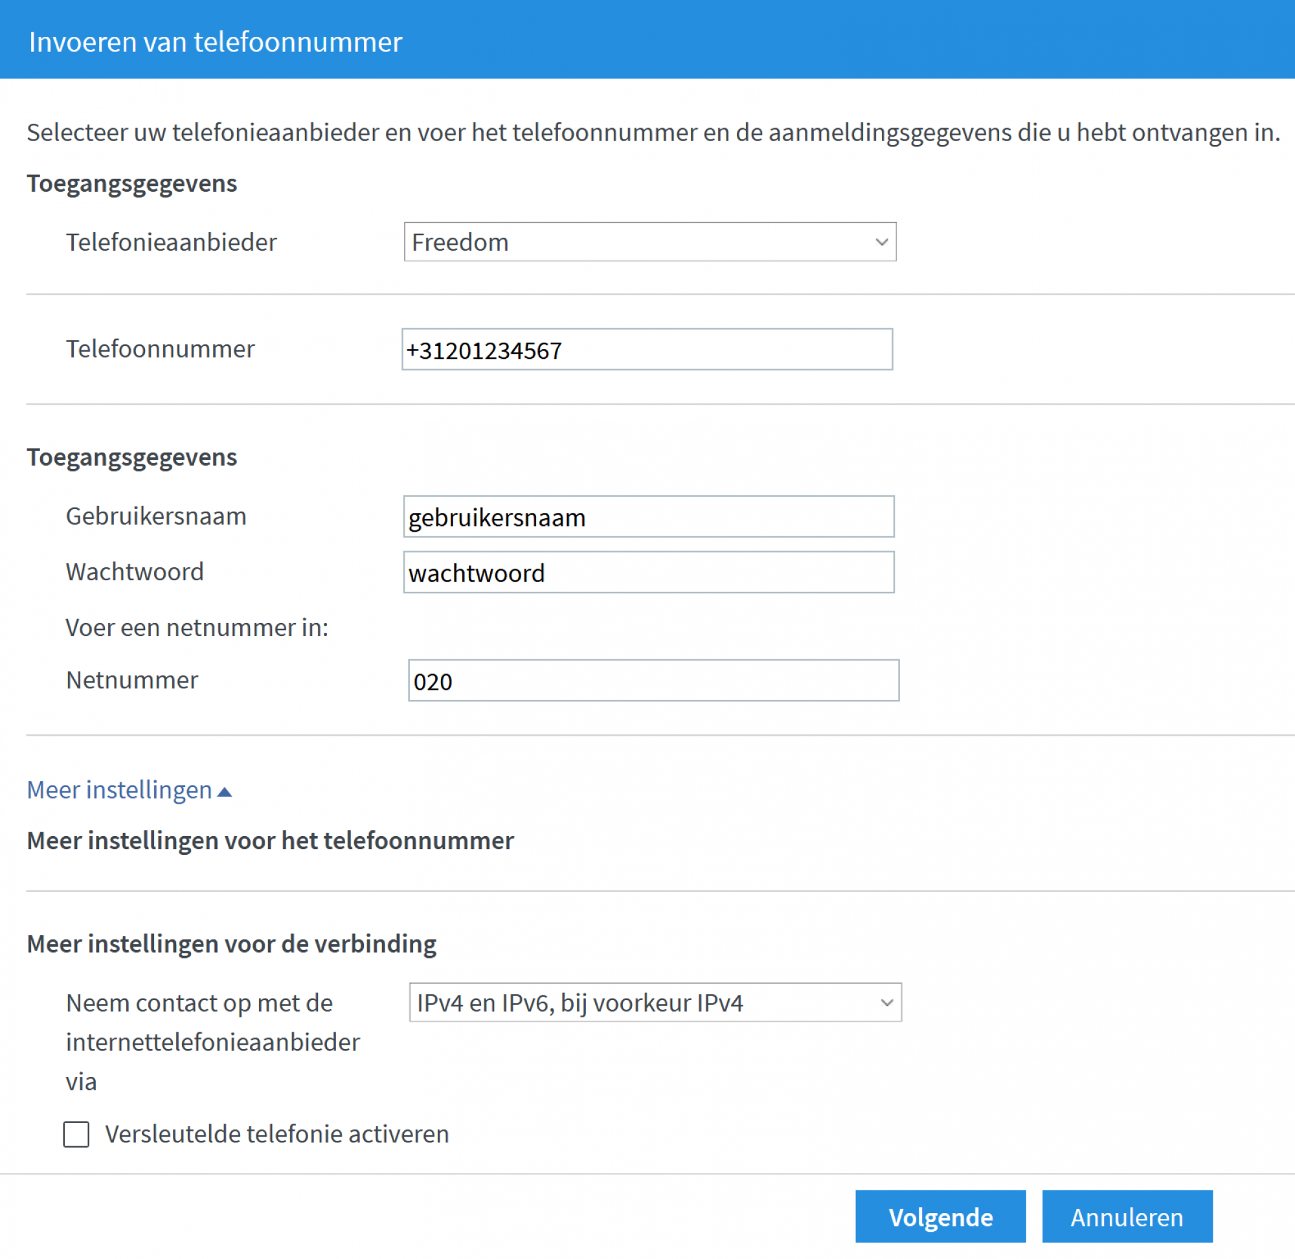Open the IP protocol preference dropdown

[x=655, y=1003]
